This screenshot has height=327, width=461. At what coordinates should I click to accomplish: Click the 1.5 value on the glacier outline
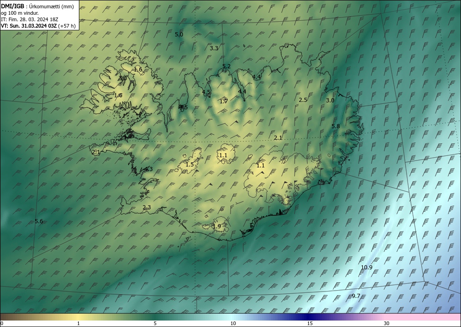click(x=190, y=164)
